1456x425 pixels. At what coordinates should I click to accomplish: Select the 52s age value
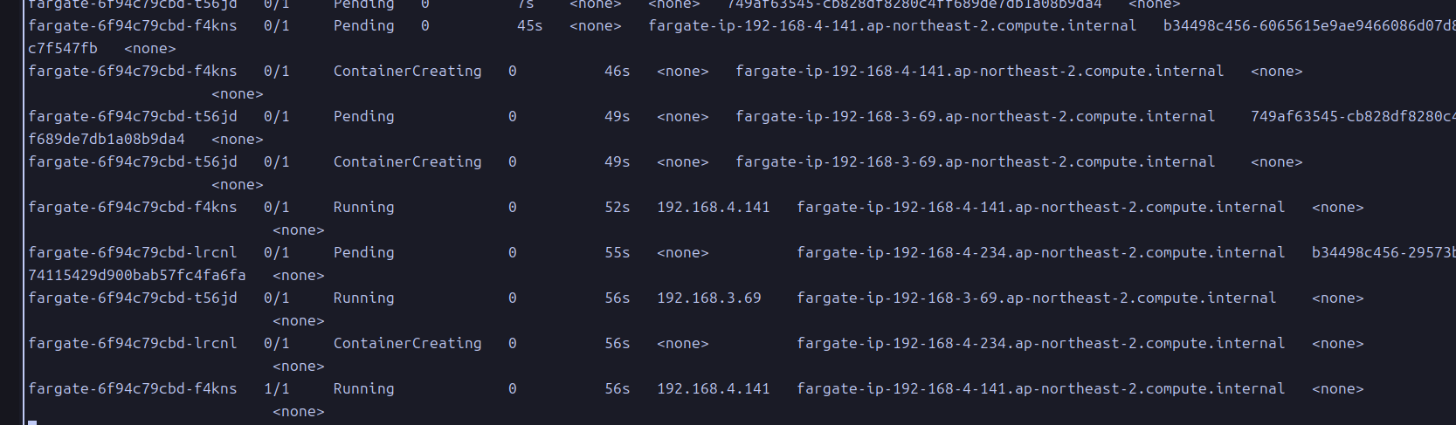[617, 208]
